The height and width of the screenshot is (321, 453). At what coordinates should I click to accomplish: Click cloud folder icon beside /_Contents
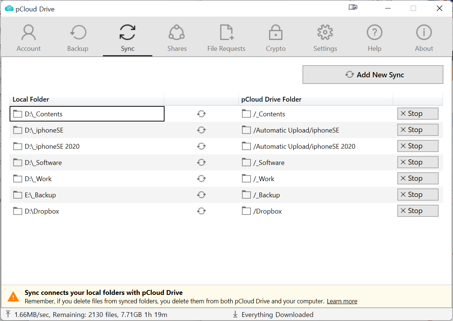pos(246,114)
